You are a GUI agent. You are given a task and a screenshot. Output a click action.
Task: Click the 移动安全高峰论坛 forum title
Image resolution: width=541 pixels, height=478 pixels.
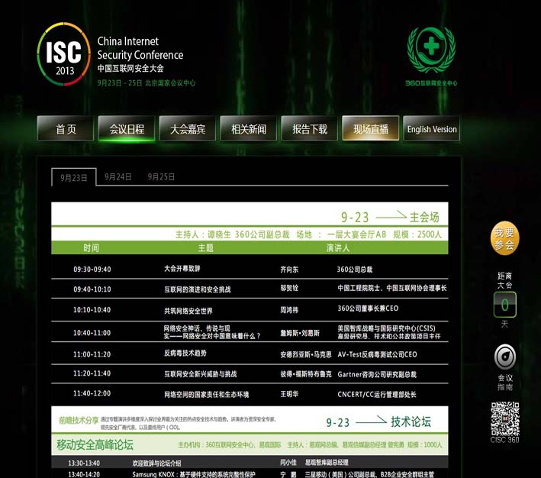pyautogui.click(x=95, y=444)
